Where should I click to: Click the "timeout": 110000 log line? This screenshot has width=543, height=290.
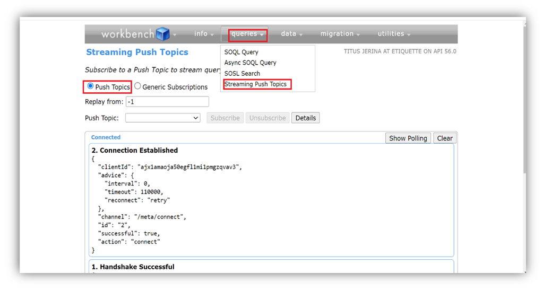[x=134, y=192]
